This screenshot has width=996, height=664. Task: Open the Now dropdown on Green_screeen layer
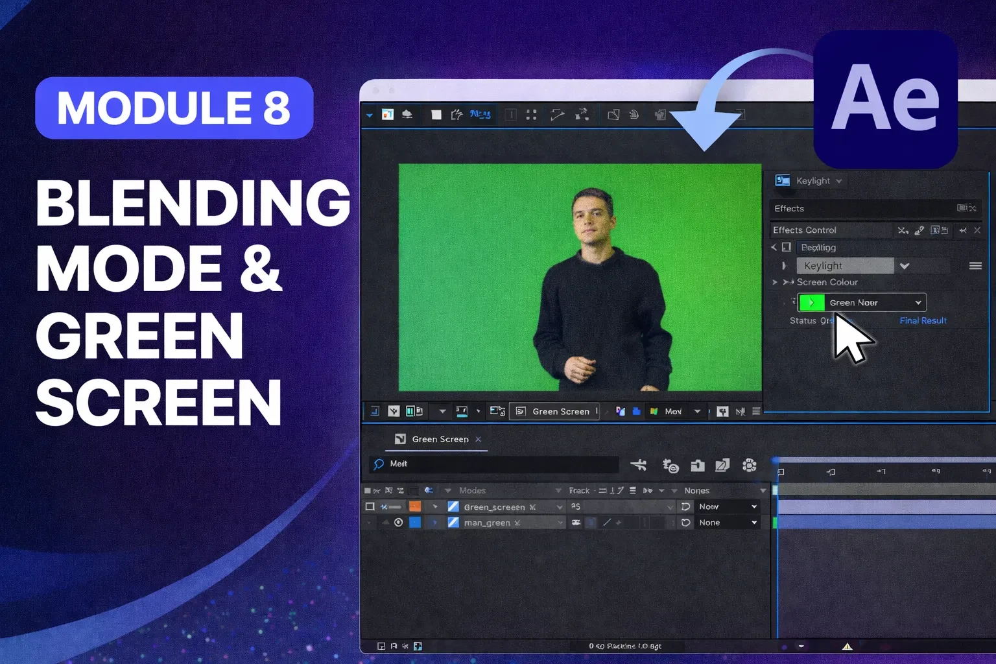[x=728, y=506]
